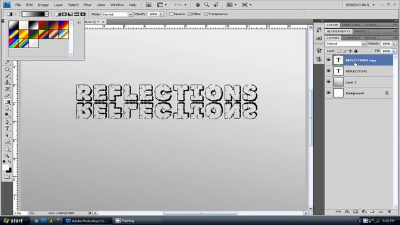Screen dimensions: 400x225
Task: Add layer style fx icon
Action: [x=347, y=211]
